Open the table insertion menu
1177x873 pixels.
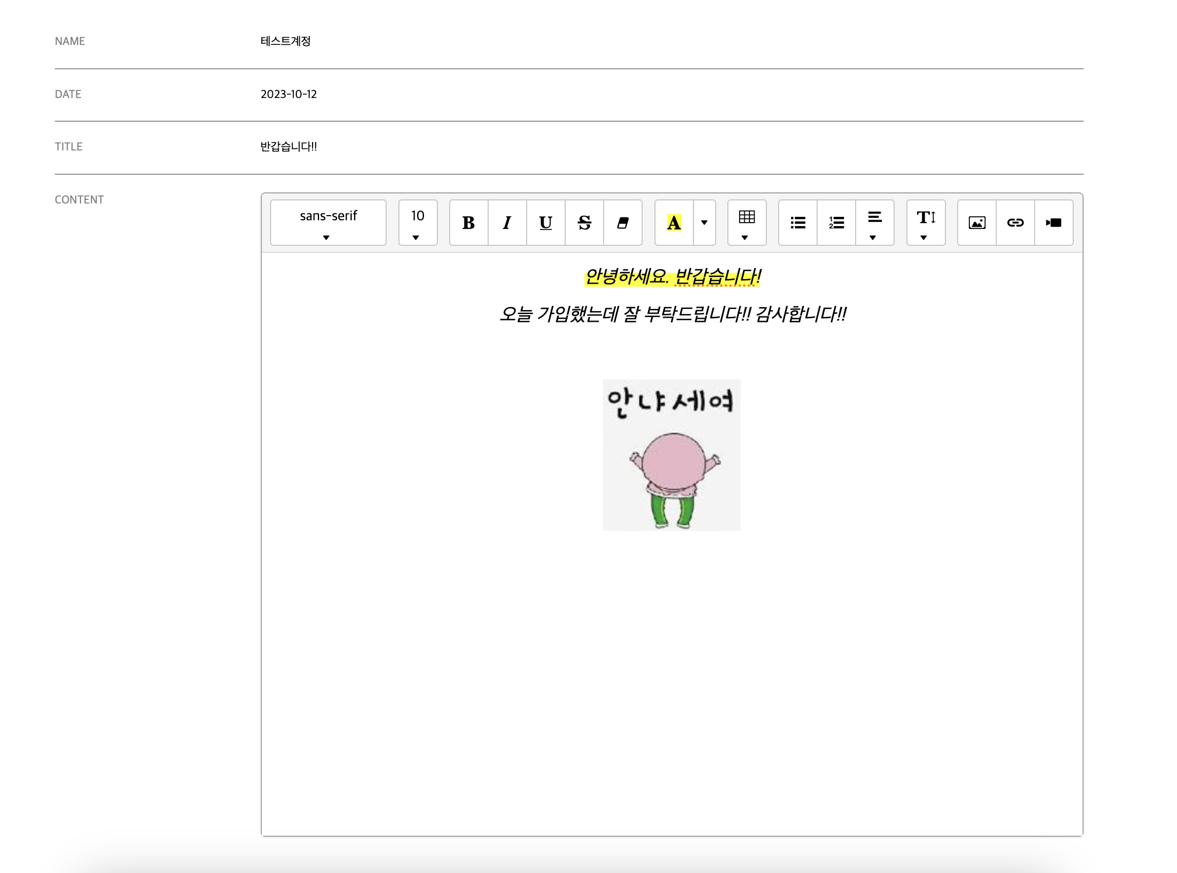pyautogui.click(x=746, y=223)
